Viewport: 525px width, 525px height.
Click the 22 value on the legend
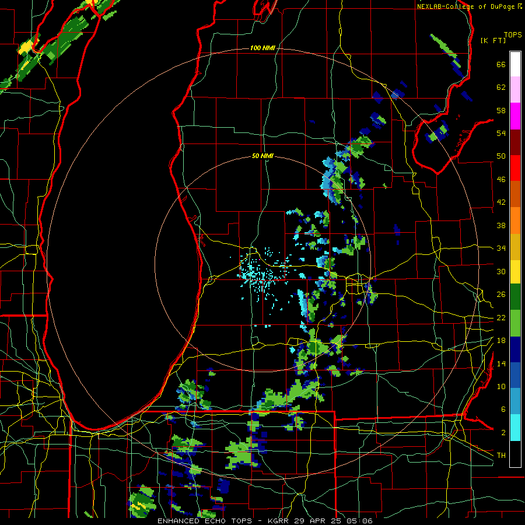pyautogui.click(x=501, y=317)
